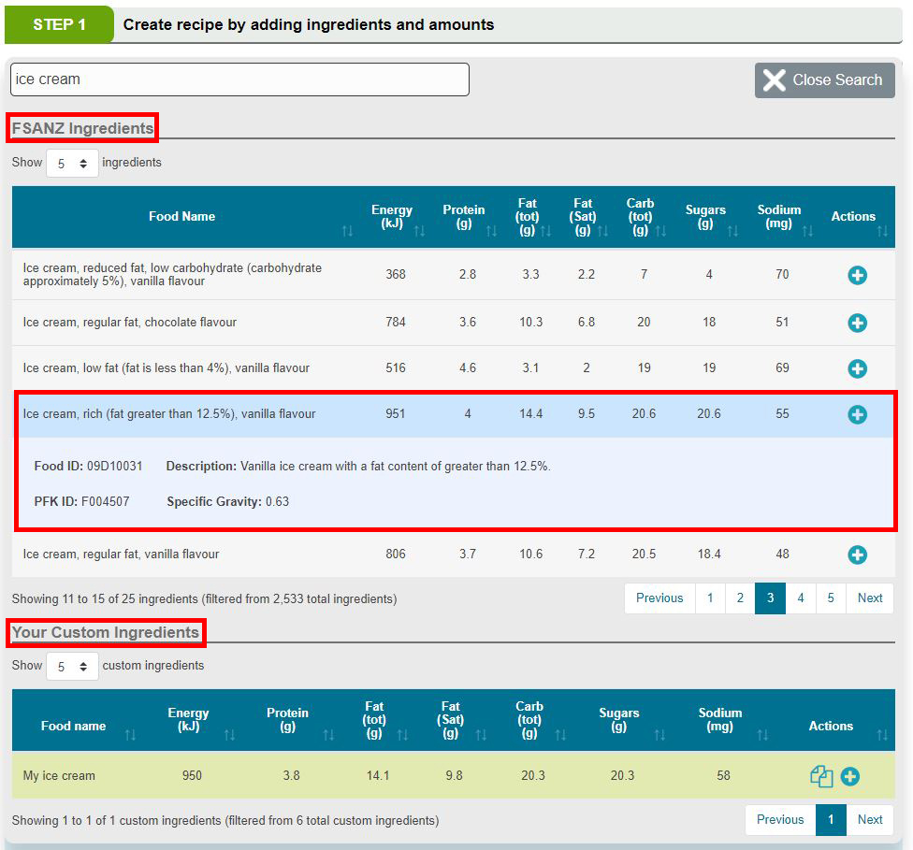Copy the My ice cream custom ingredient
Image resolution: width=913 pixels, height=850 pixels.
821,776
